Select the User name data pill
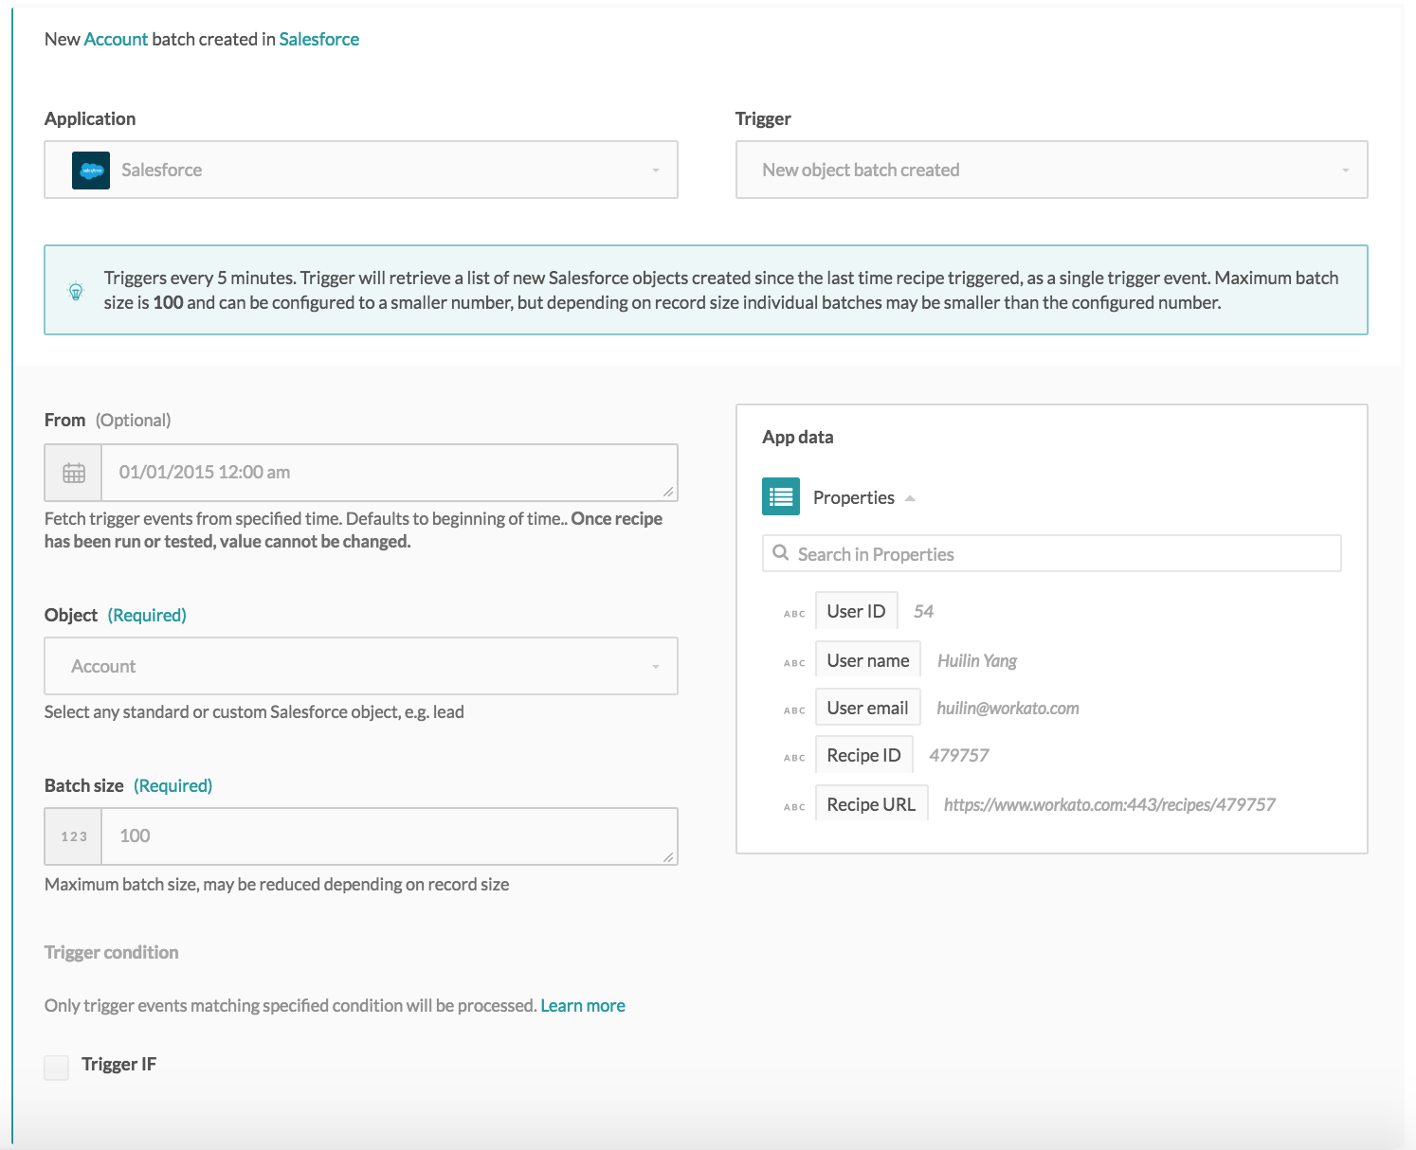 [x=867, y=661]
